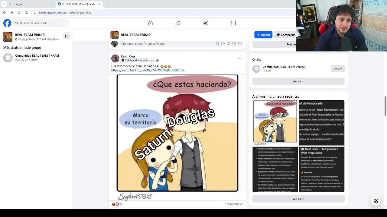Open Kevin Coss profile name

[128, 56]
